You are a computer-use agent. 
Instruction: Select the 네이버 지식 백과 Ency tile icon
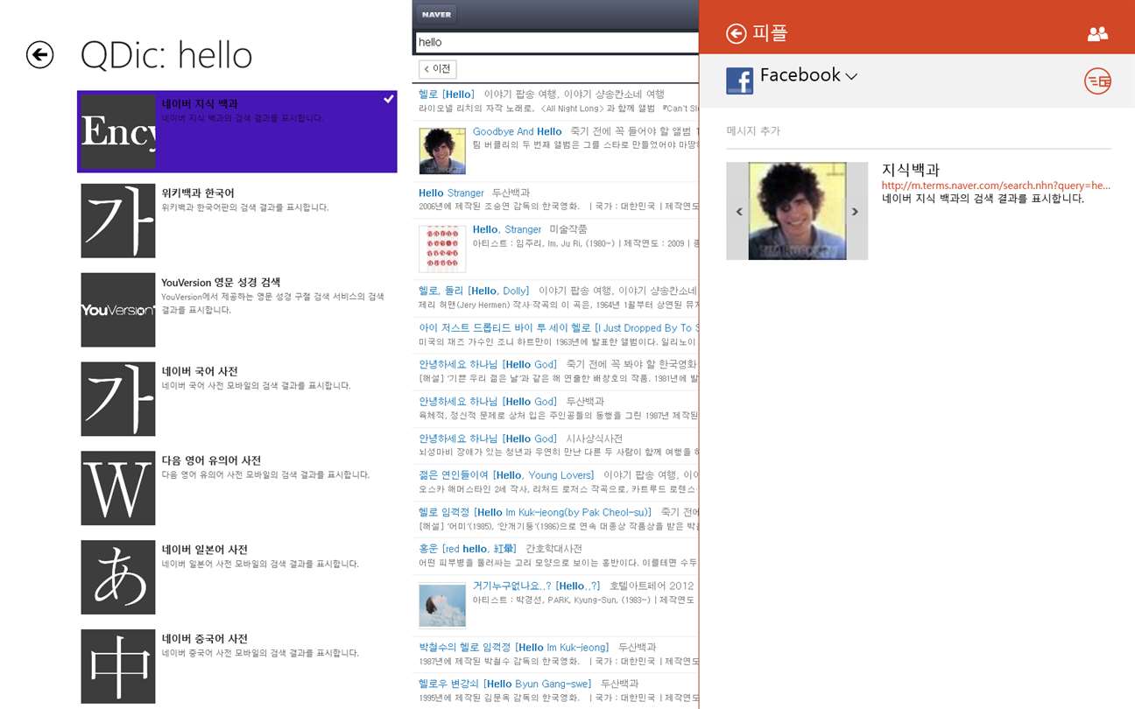coord(118,132)
